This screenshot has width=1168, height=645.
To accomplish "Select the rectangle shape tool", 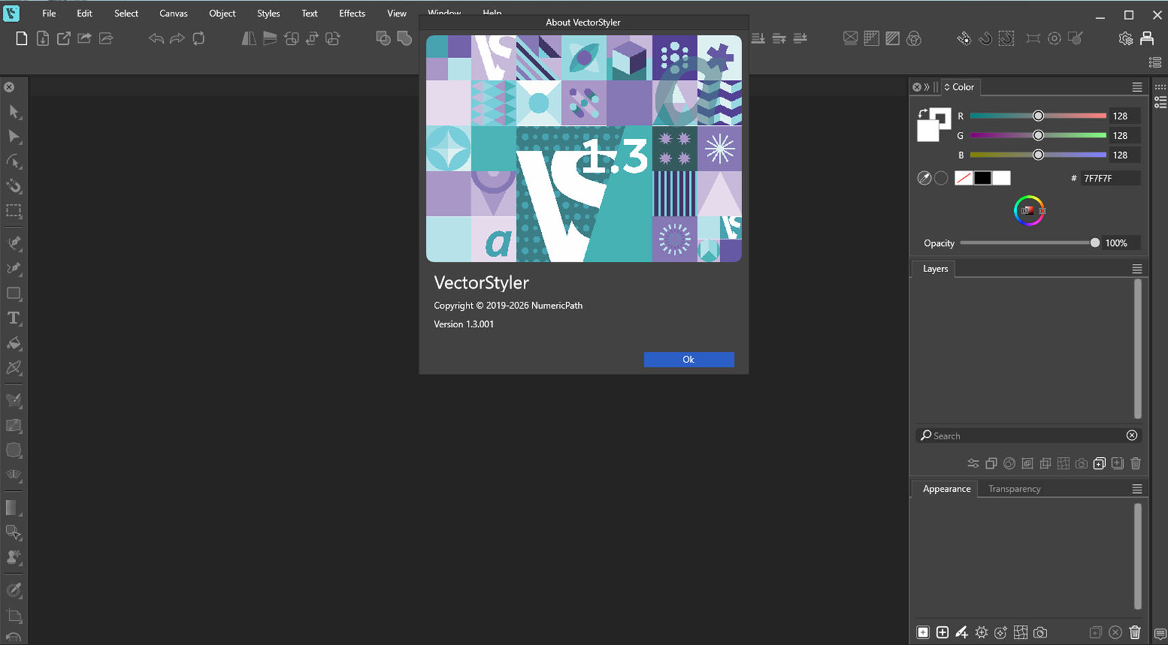I will (x=14, y=293).
